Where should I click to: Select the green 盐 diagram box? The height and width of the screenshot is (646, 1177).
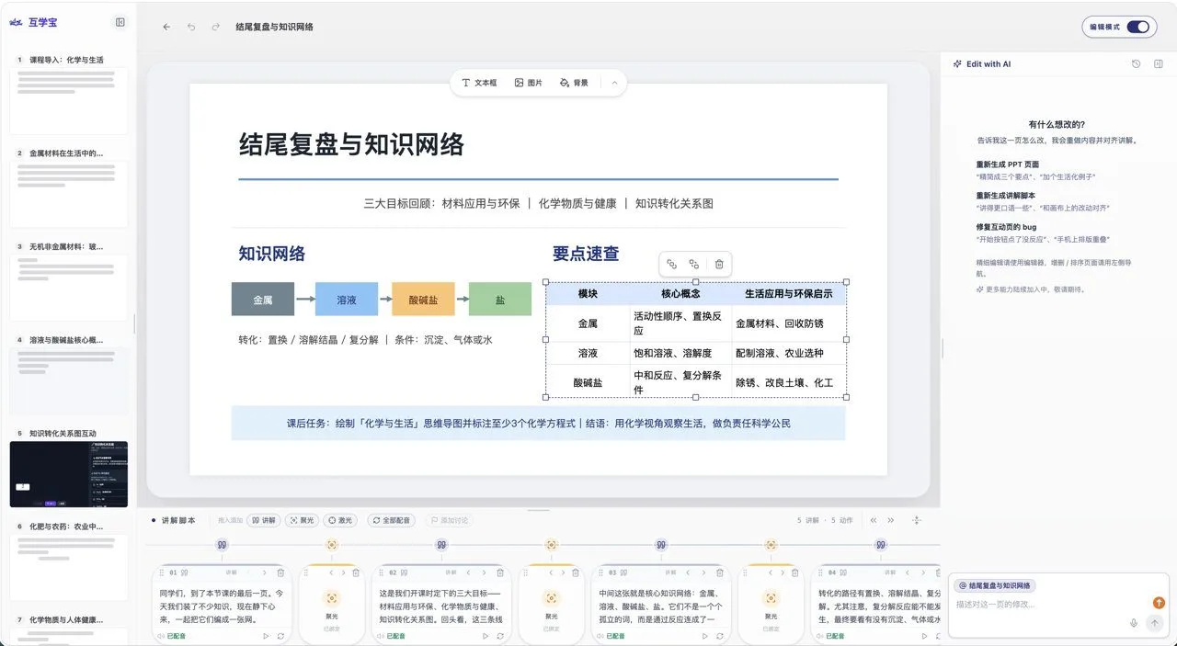tap(500, 300)
